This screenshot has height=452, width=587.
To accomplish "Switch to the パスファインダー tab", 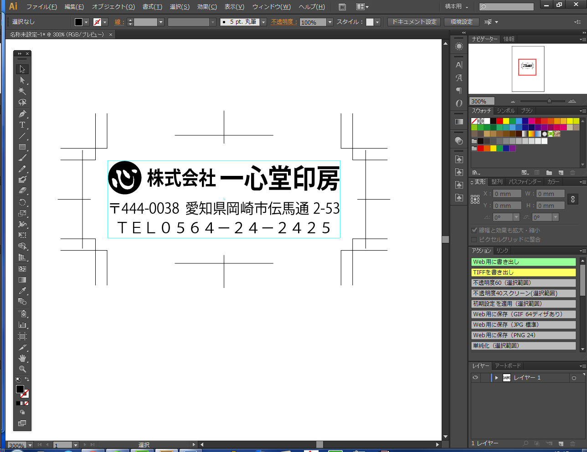I will click(x=525, y=182).
